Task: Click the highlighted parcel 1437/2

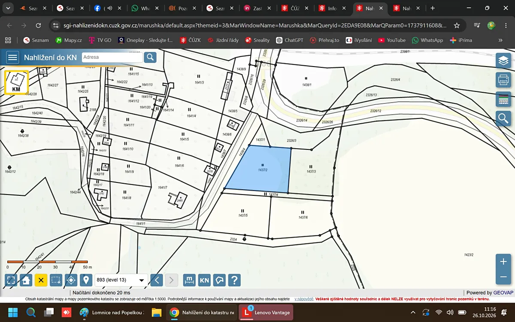Action: [x=262, y=170]
